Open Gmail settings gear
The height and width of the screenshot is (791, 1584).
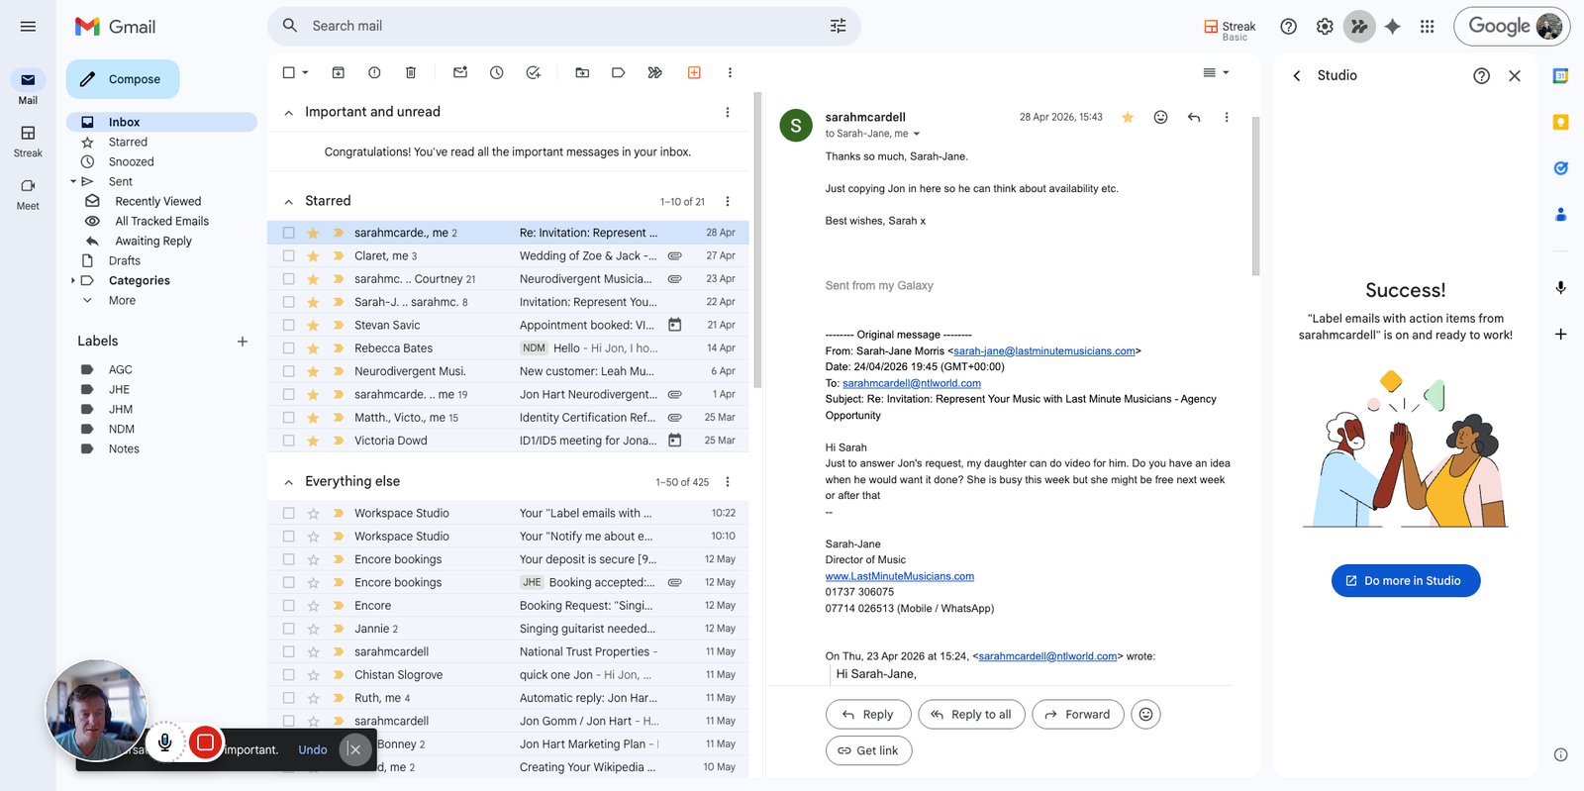[1325, 27]
